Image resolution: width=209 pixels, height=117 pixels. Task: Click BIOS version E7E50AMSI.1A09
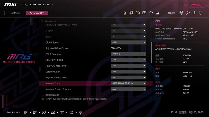click(x=190, y=32)
